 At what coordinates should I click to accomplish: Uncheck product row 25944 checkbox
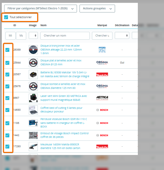pos(7,63)
